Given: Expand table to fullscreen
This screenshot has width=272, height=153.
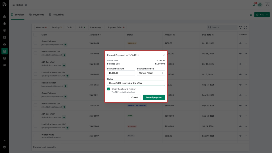Looking at the screenshot, I should (245, 27).
